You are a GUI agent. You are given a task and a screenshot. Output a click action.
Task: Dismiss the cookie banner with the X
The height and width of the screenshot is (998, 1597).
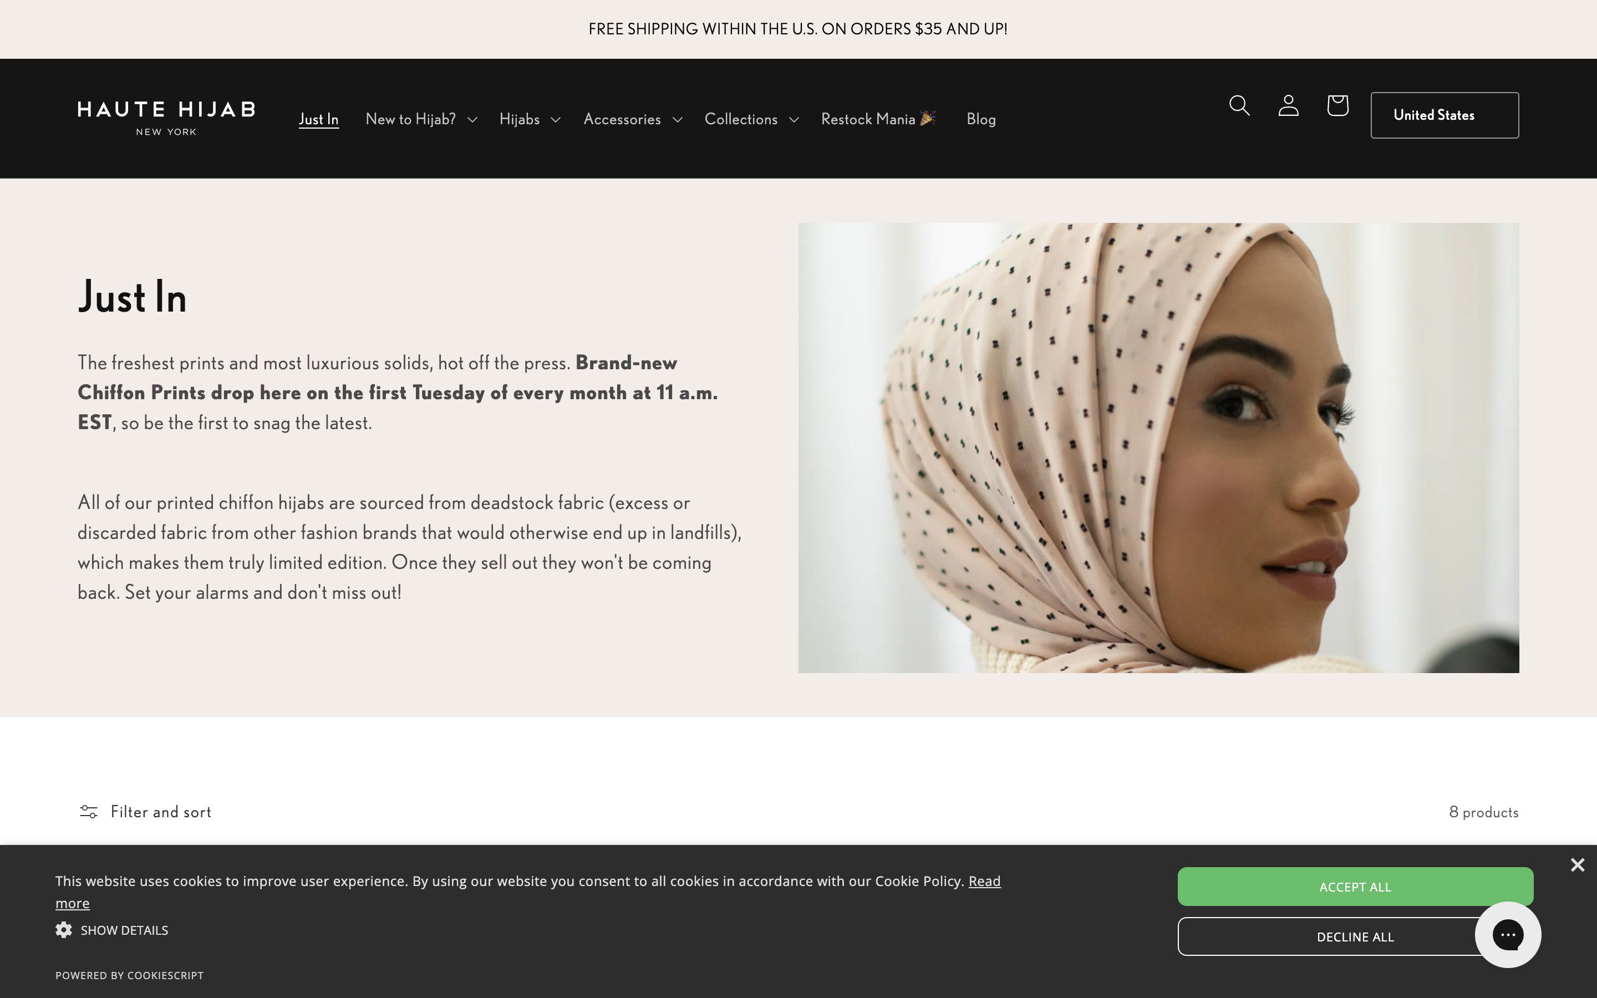click(1576, 865)
